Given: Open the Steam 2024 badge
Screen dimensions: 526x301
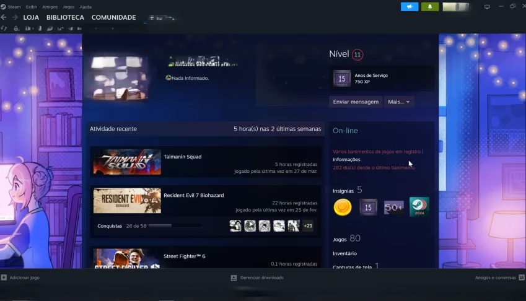Looking at the screenshot, I should tap(419, 207).
